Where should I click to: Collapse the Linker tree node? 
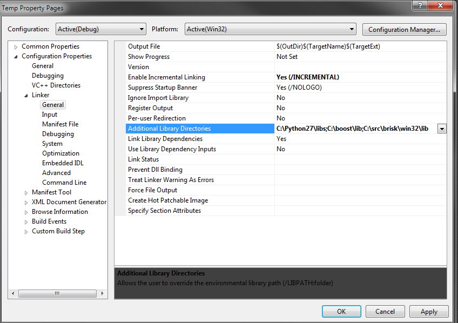pyautogui.click(x=26, y=96)
